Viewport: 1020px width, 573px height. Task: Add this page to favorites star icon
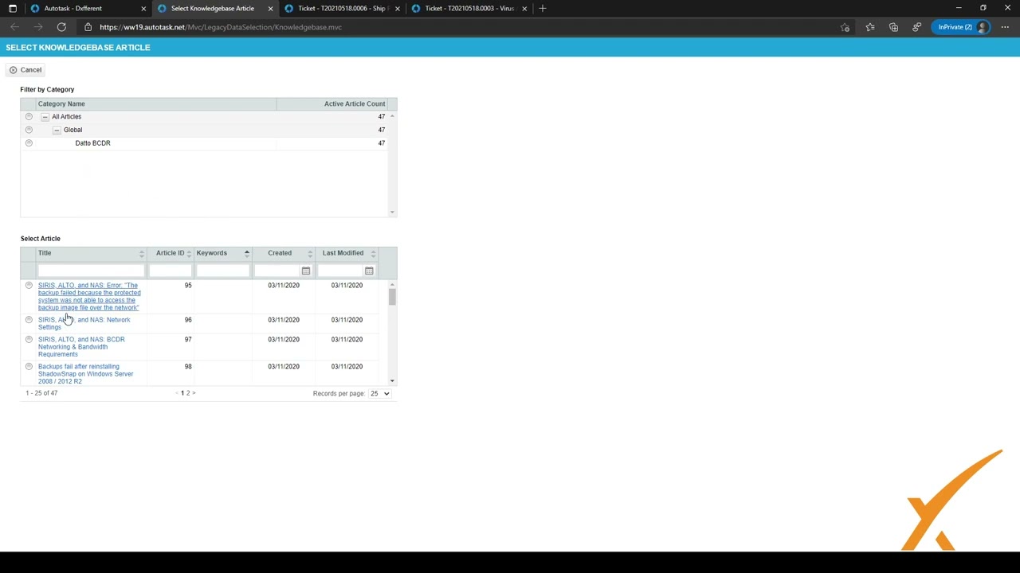click(845, 27)
